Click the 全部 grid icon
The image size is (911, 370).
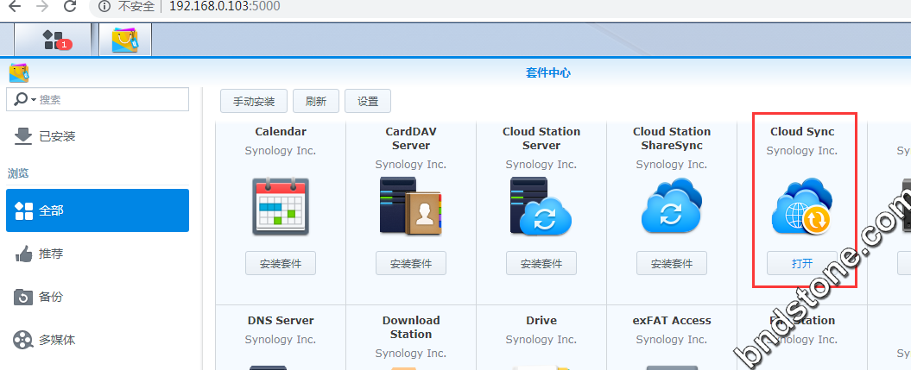pos(23,210)
